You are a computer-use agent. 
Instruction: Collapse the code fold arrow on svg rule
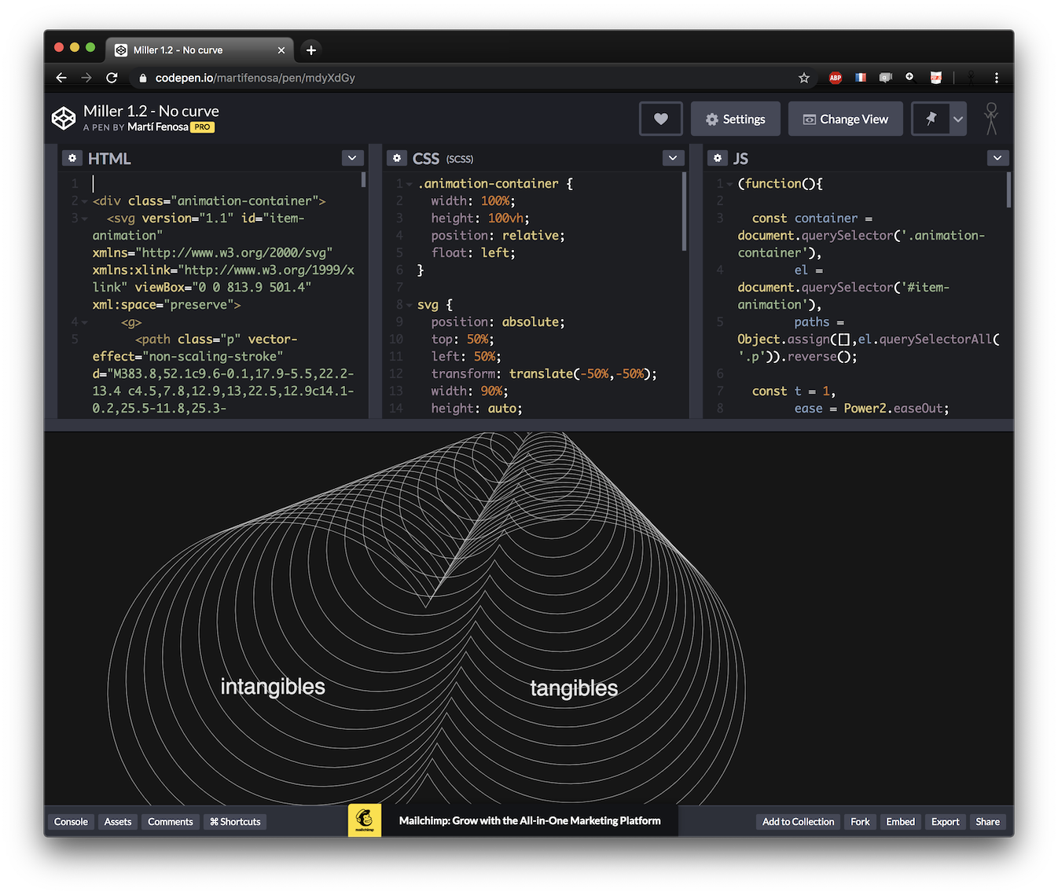(410, 305)
